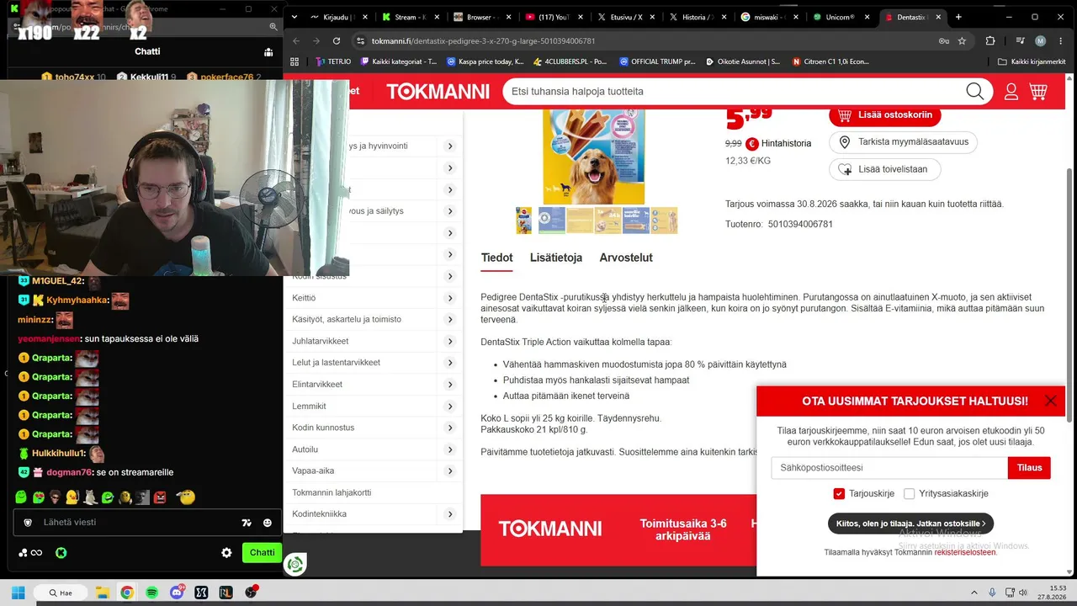
Task: Switch to the Arvostelut tab
Action: click(626, 258)
